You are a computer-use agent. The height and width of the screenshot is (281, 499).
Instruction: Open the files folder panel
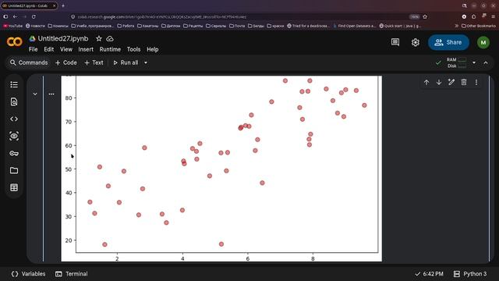[14, 170]
